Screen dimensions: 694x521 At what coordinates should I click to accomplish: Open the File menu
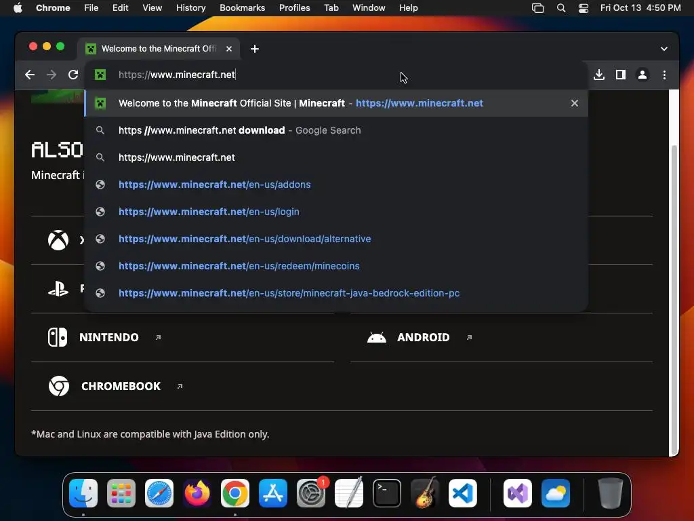[x=91, y=7]
